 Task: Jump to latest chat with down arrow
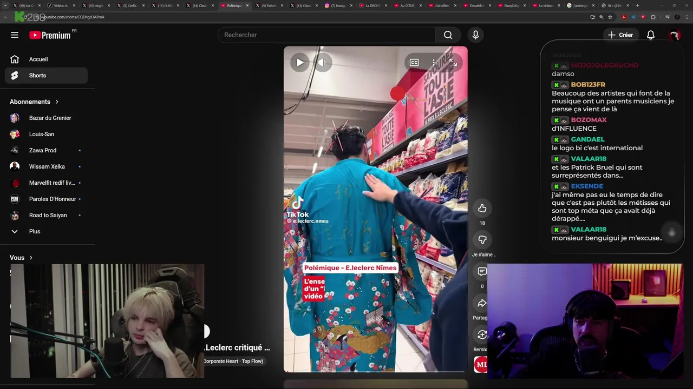pyautogui.click(x=672, y=232)
